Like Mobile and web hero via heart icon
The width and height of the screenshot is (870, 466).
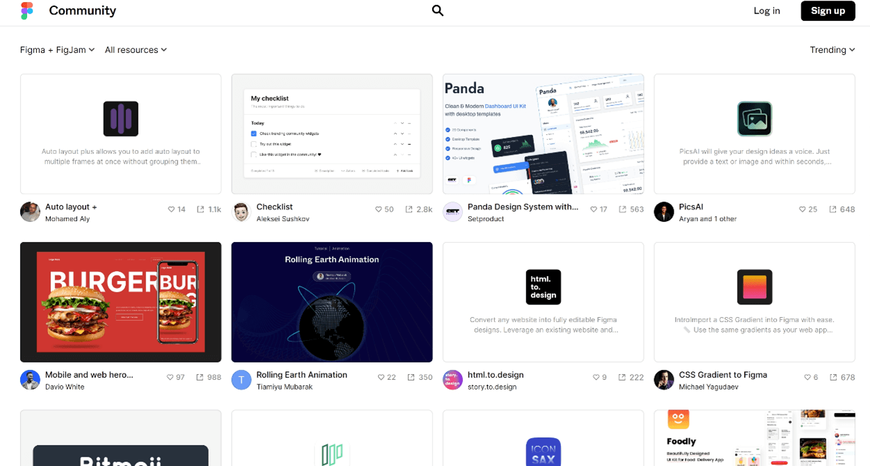tap(171, 377)
